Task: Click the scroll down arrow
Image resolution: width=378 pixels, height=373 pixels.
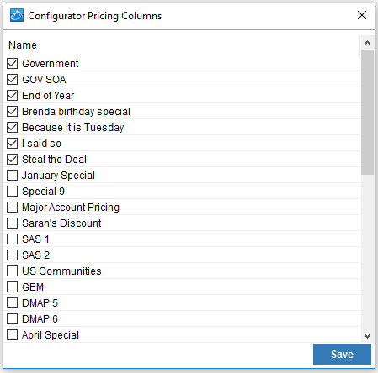Action: click(367, 335)
